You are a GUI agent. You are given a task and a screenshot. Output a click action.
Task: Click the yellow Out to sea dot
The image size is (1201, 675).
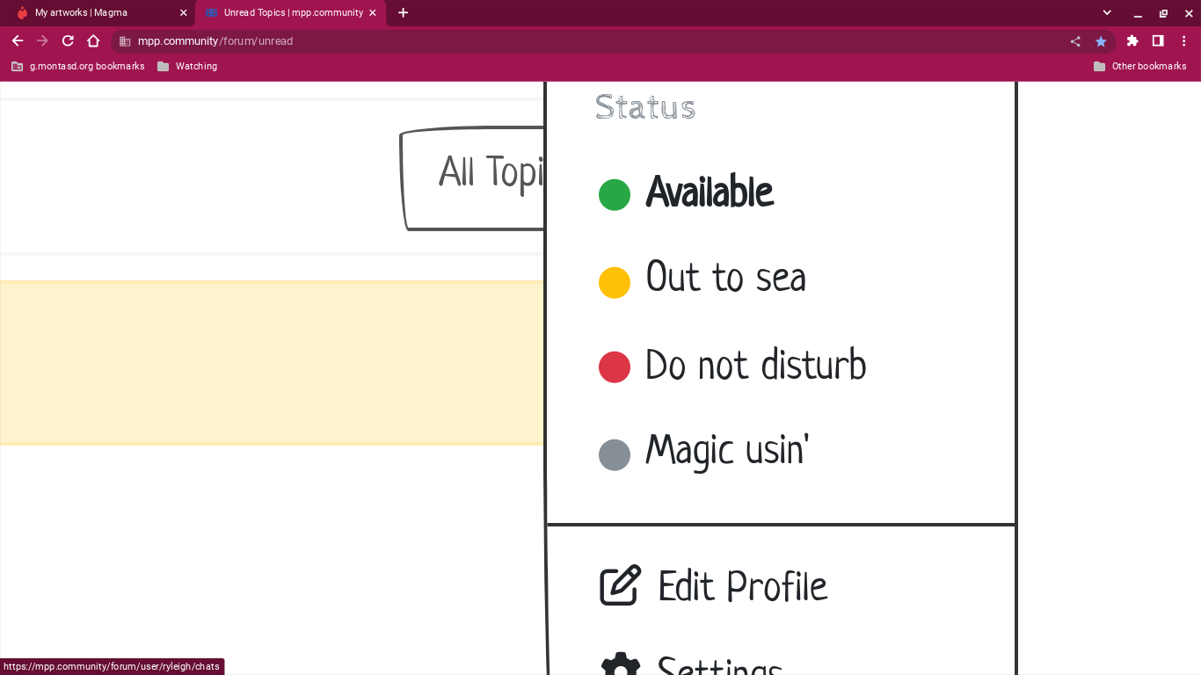pyautogui.click(x=615, y=283)
